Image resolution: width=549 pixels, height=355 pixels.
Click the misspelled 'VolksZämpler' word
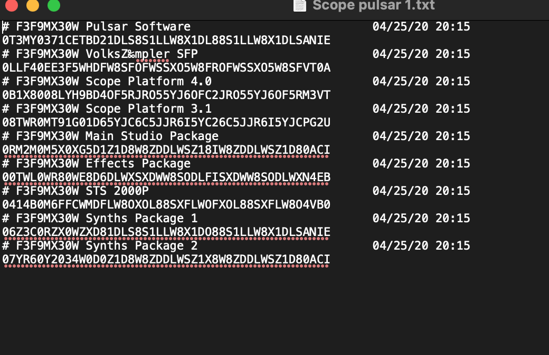(x=127, y=54)
